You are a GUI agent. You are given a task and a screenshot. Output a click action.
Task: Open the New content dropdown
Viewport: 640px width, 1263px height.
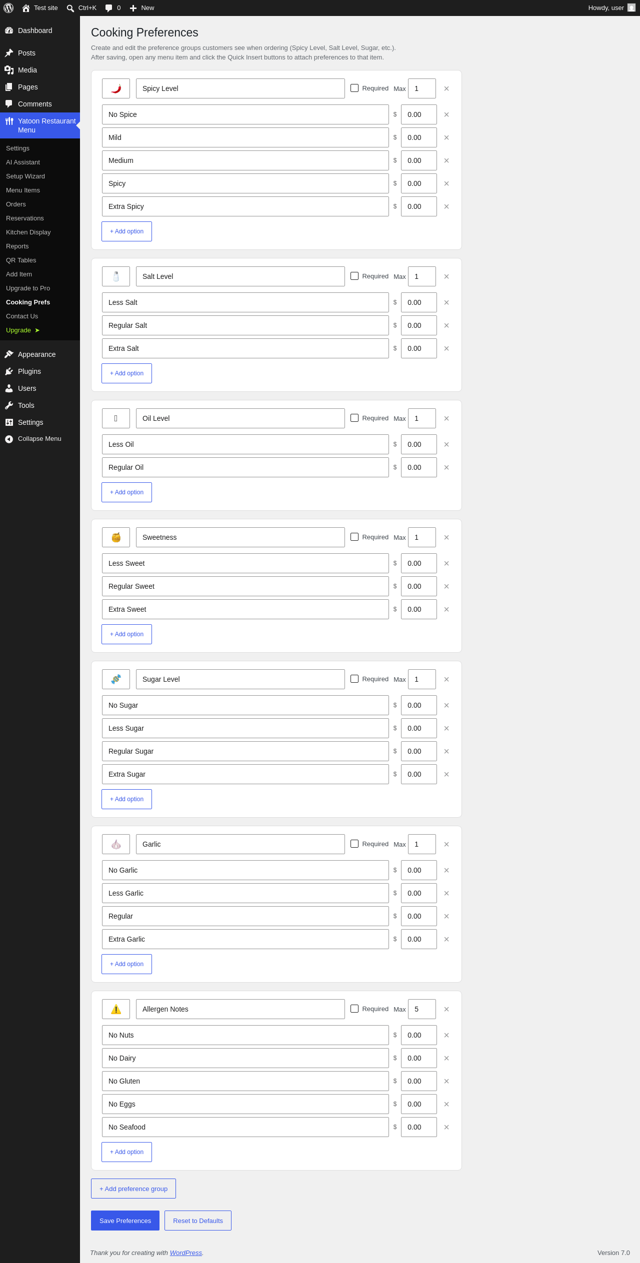click(142, 8)
